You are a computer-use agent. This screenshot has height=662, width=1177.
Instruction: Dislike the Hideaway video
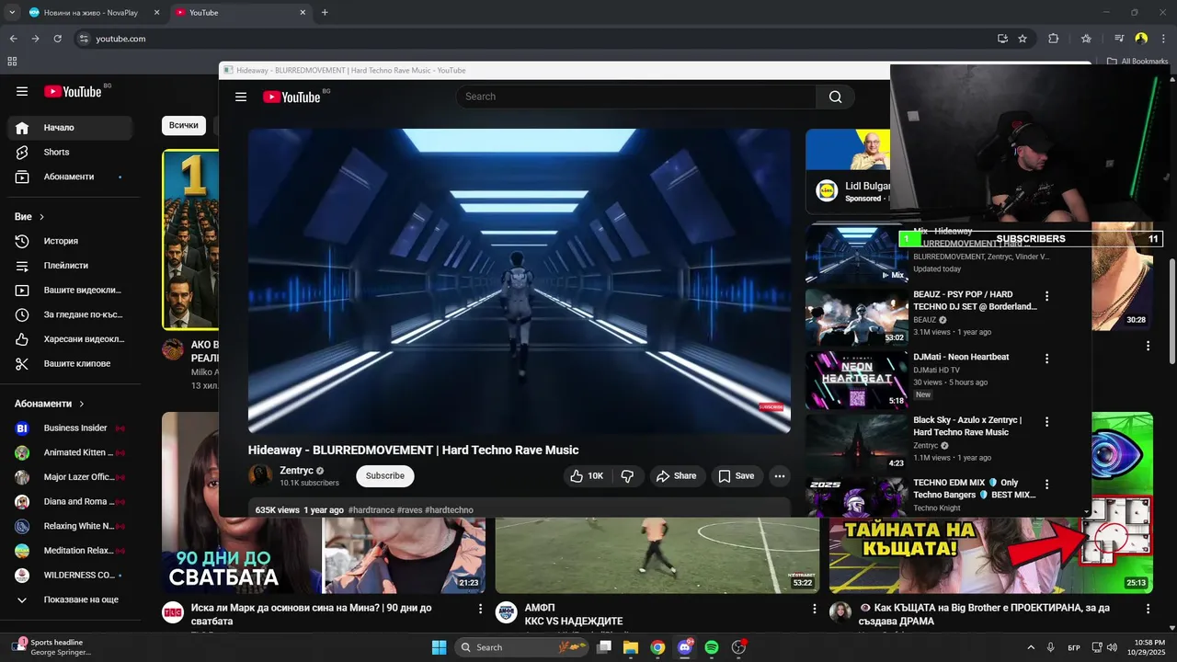tap(628, 476)
